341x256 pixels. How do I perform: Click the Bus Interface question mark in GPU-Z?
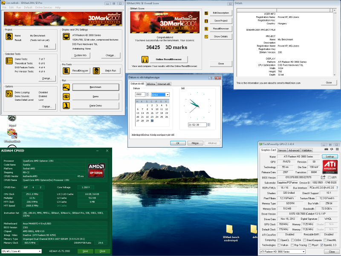(337, 188)
